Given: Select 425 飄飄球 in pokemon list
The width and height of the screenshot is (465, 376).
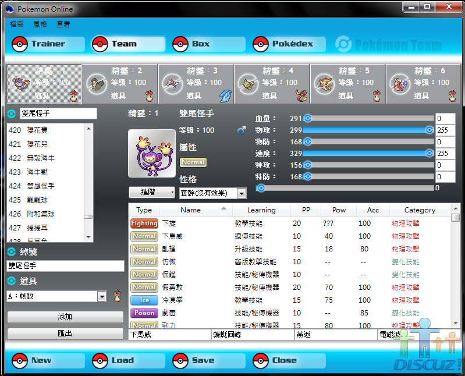Looking at the screenshot, I should tap(45, 200).
